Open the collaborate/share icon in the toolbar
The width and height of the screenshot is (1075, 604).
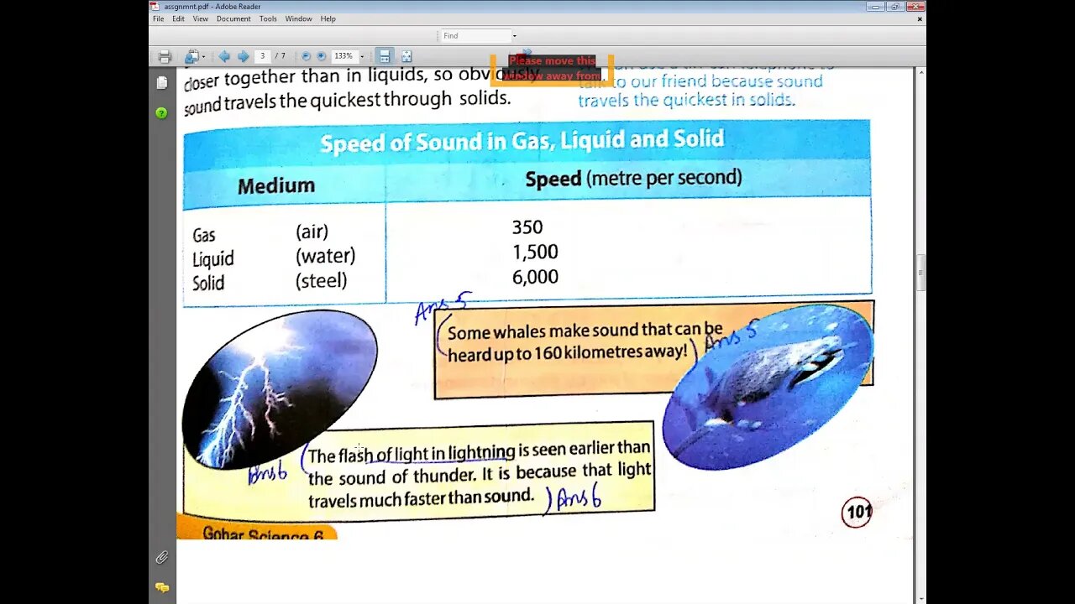tap(191, 56)
